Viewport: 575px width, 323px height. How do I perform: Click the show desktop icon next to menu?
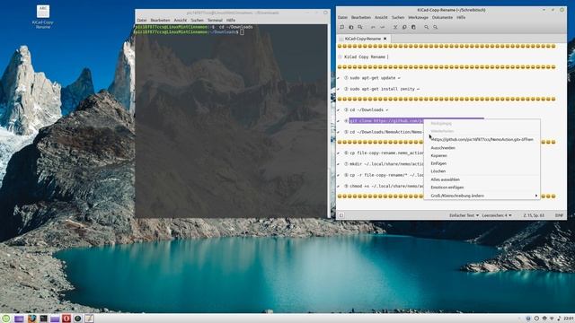pos(19,319)
